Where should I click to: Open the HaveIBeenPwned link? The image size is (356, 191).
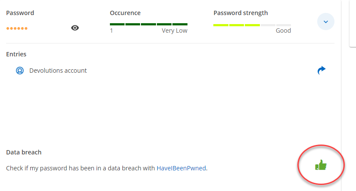click(x=181, y=168)
